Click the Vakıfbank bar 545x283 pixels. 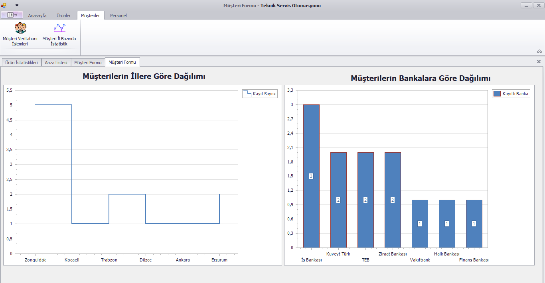[420, 224]
